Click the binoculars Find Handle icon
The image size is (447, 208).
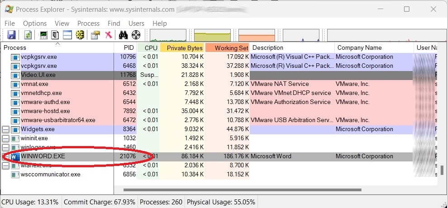pos(123,35)
